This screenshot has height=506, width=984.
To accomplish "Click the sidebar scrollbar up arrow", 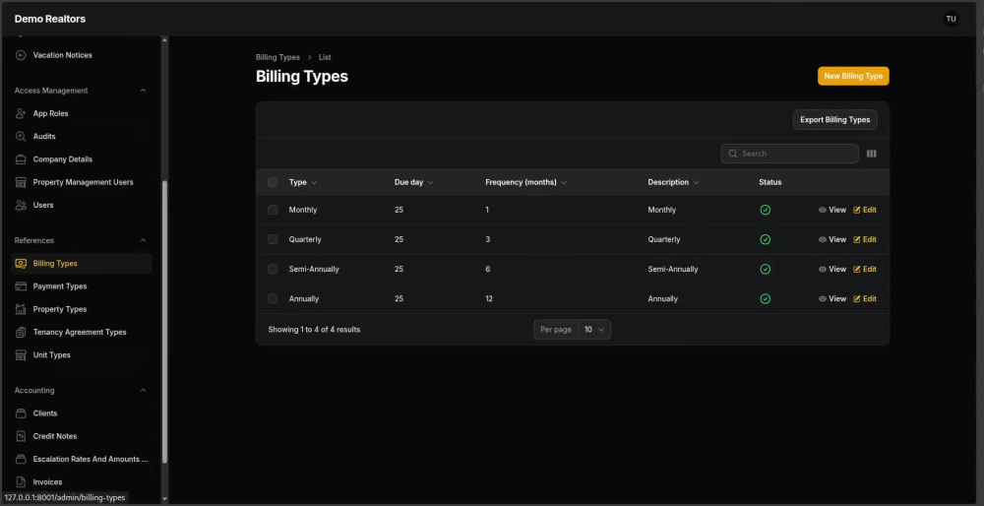I will [x=165, y=40].
